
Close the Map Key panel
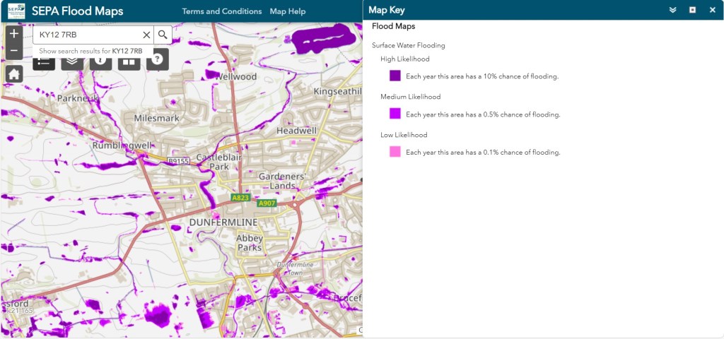point(712,10)
